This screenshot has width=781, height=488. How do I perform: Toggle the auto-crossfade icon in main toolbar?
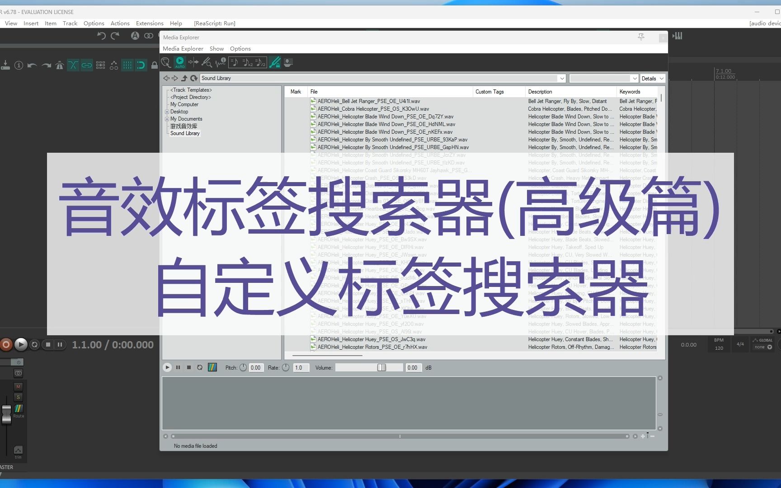pos(73,65)
